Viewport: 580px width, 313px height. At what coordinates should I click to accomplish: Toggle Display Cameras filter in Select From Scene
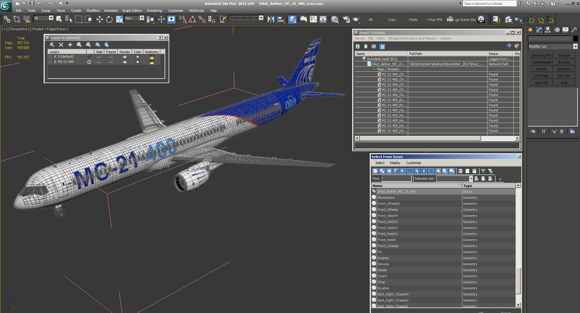tap(396, 171)
